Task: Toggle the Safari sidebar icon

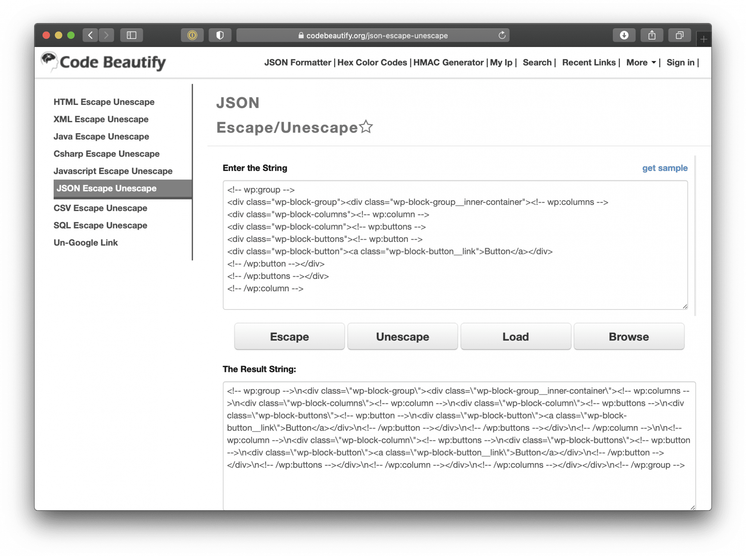Action: [132, 35]
